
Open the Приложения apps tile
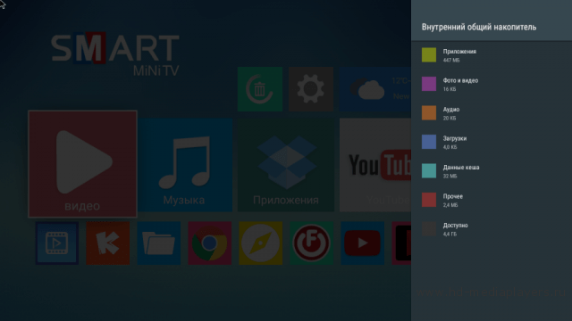286,164
